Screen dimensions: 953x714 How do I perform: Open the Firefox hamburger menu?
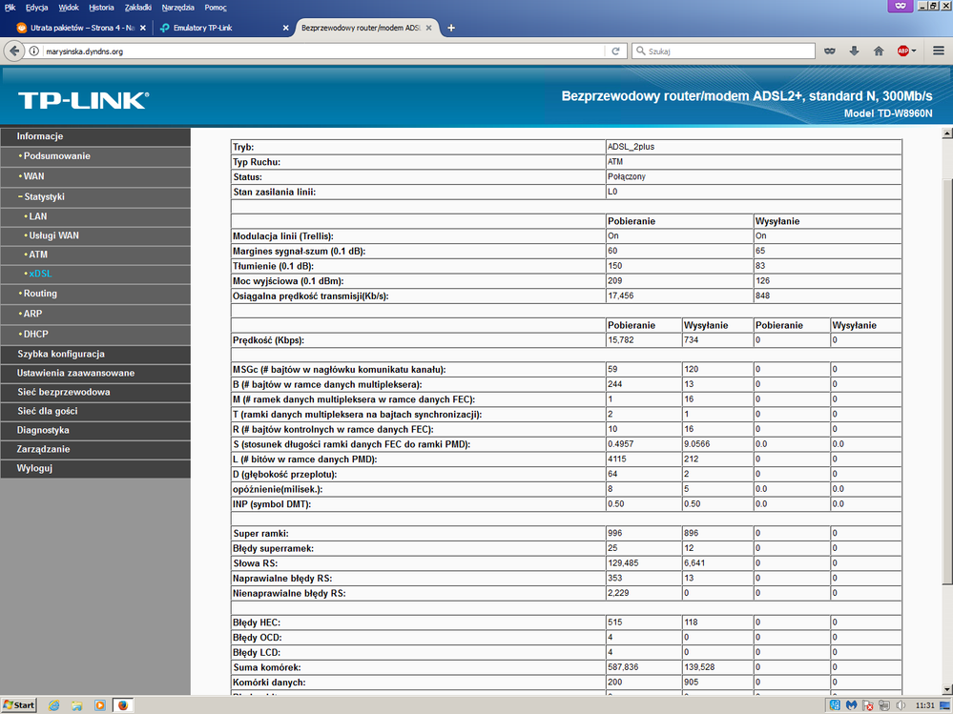[x=938, y=51]
